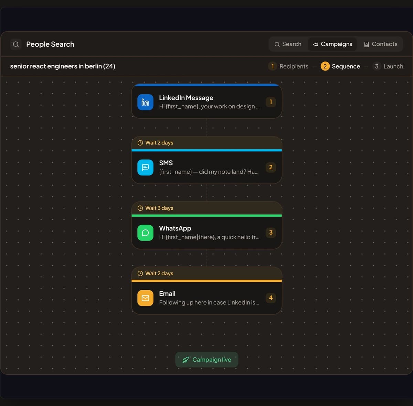The width and height of the screenshot is (413, 406).
Task: Click the 'Wait 2 days' label above SMS
Action: click(159, 143)
